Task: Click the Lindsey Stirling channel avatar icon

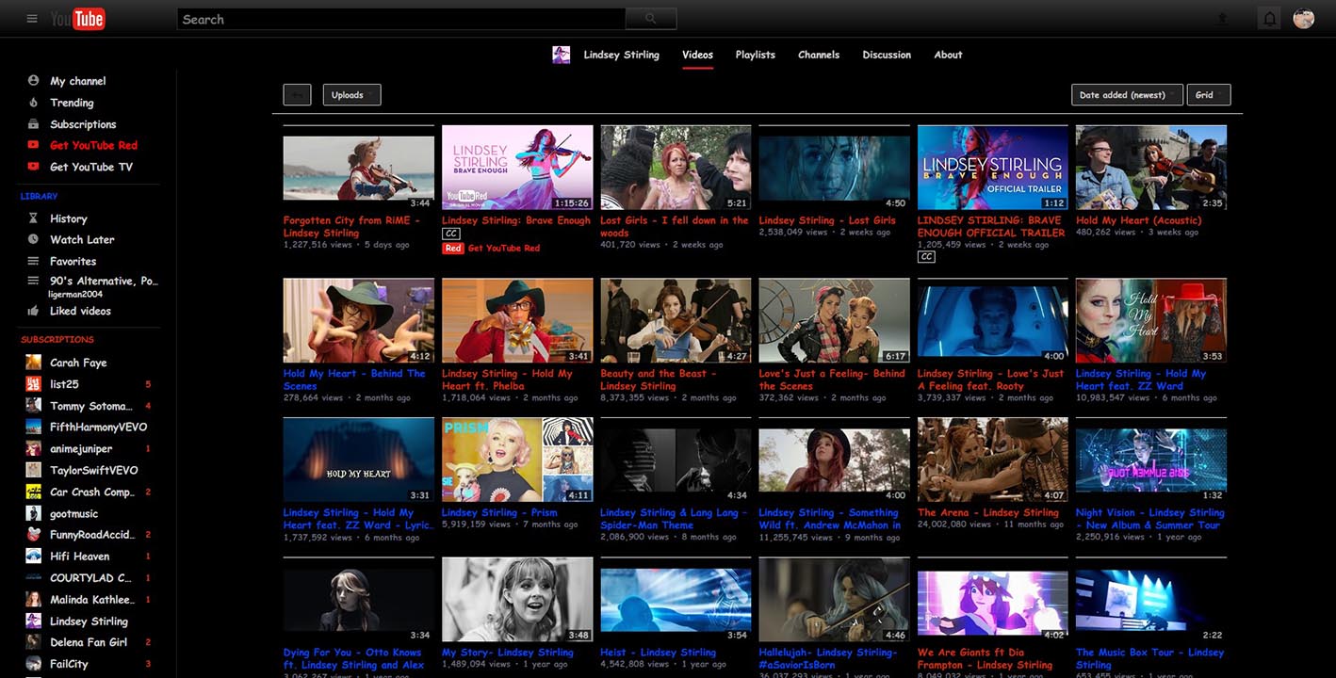Action: point(562,55)
